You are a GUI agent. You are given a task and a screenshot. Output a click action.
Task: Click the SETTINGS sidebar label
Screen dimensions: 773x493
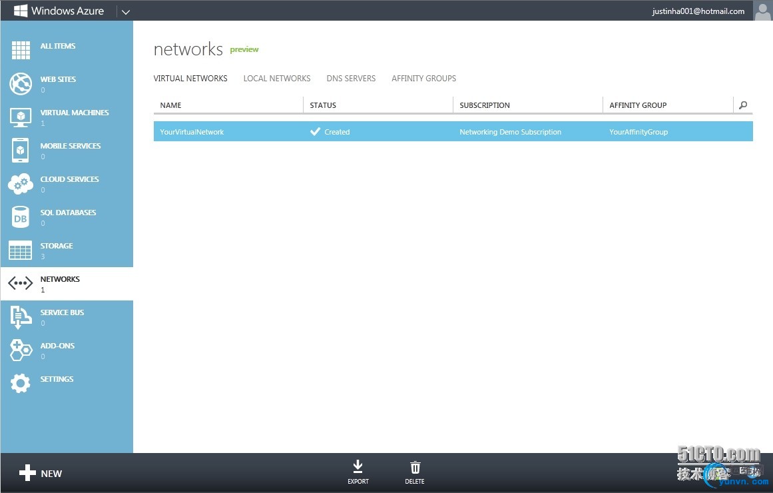pyautogui.click(x=57, y=379)
